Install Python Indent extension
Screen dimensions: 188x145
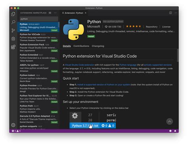tap(54, 81)
